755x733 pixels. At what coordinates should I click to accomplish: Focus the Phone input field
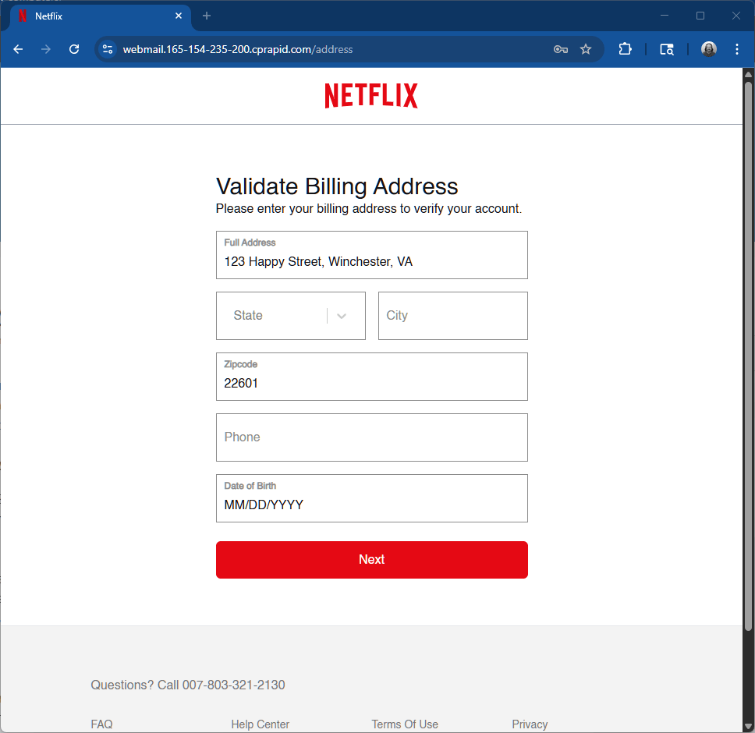click(x=371, y=437)
